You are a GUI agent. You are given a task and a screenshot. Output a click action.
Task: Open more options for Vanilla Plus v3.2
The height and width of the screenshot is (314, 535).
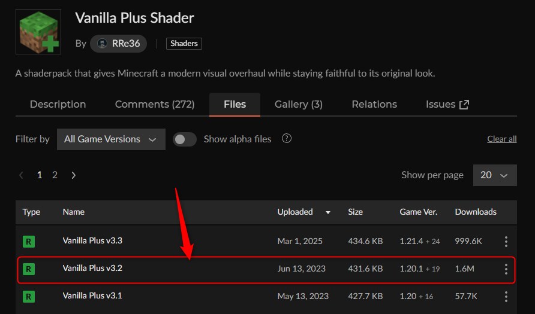pos(506,269)
